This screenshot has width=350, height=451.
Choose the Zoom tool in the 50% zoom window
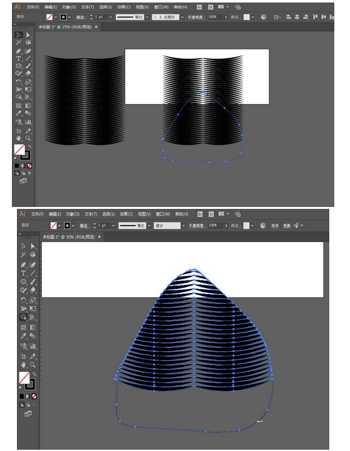[x=33, y=364]
